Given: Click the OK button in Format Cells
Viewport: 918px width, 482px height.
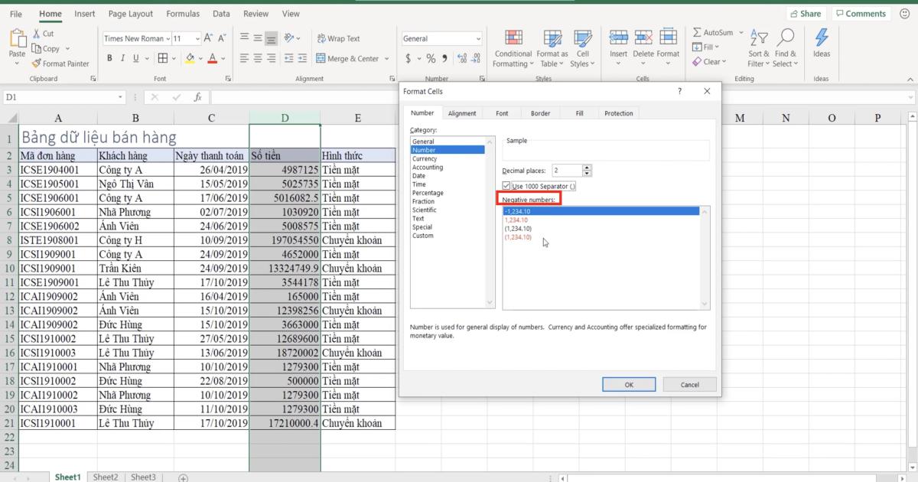Looking at the screenshot, I should pos(629,384).
